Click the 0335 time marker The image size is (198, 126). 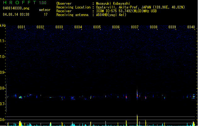point(97,27)
